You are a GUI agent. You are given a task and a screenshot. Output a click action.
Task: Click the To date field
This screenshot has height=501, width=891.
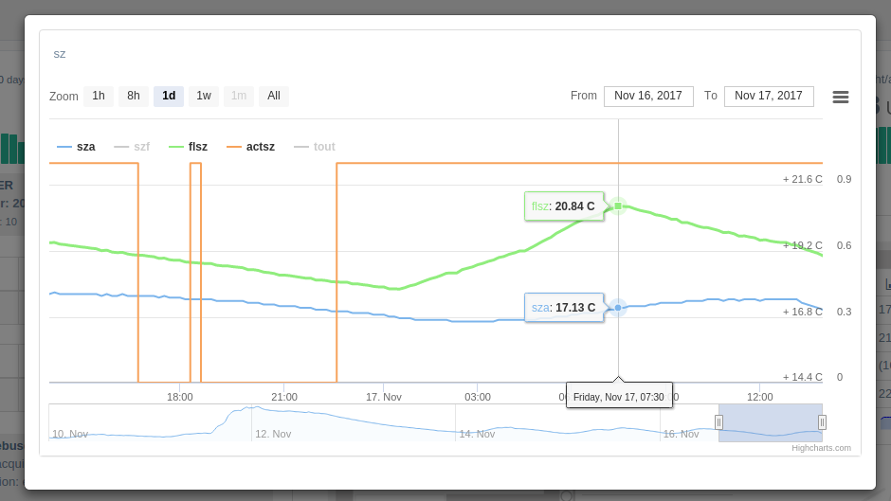pyautogui.click(x=769, y=96)
